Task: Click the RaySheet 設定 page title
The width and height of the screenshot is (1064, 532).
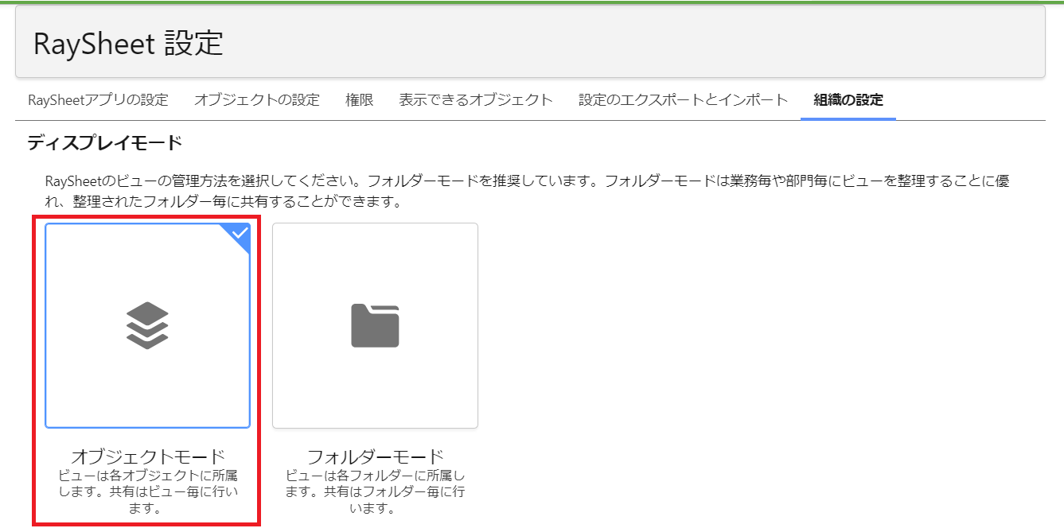Action: pyautogui.click(x=128, y=43)
